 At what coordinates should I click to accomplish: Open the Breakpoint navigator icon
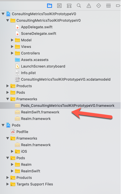click(118, 6)
